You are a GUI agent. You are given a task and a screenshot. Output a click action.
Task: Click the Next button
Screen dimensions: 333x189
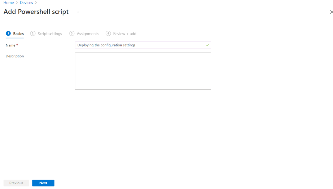click(43, 183)
